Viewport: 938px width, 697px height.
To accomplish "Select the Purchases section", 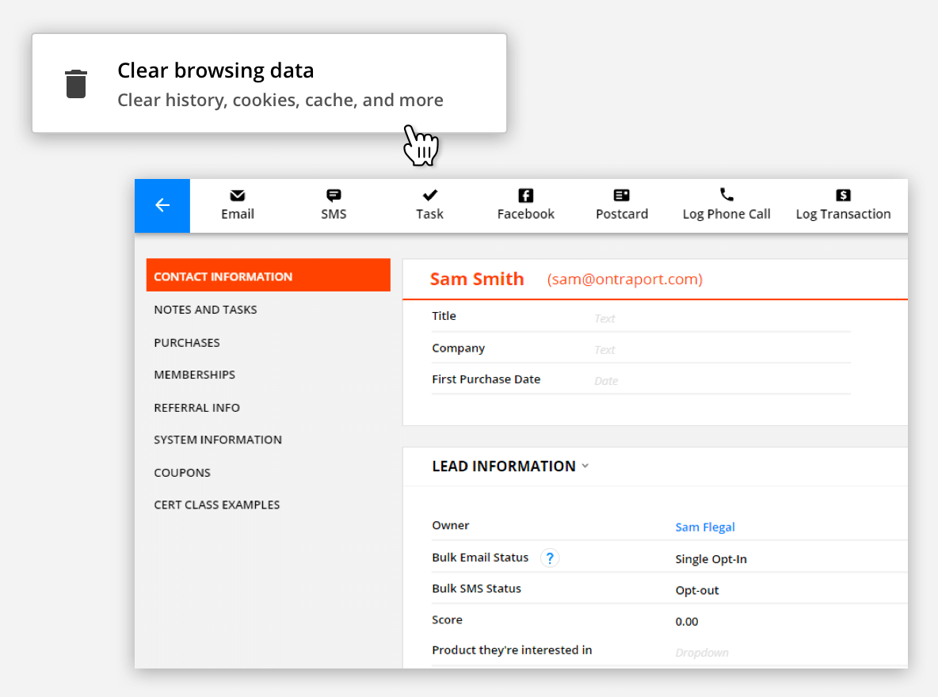I will pos(187,342).
